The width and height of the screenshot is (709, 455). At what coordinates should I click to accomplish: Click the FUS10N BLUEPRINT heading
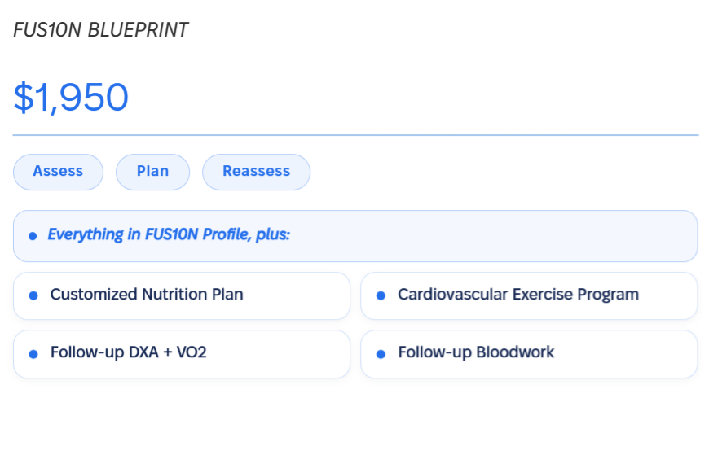tap(100, 30)
